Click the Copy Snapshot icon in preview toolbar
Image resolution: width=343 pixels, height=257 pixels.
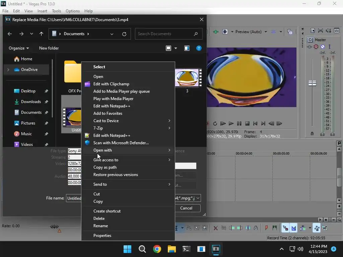click(x=290, y=32)
